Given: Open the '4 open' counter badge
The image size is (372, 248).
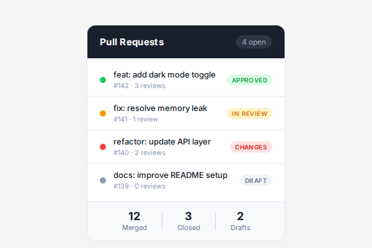Looking at the screenshot, I should pyautogui.click(x=254, y=42).
